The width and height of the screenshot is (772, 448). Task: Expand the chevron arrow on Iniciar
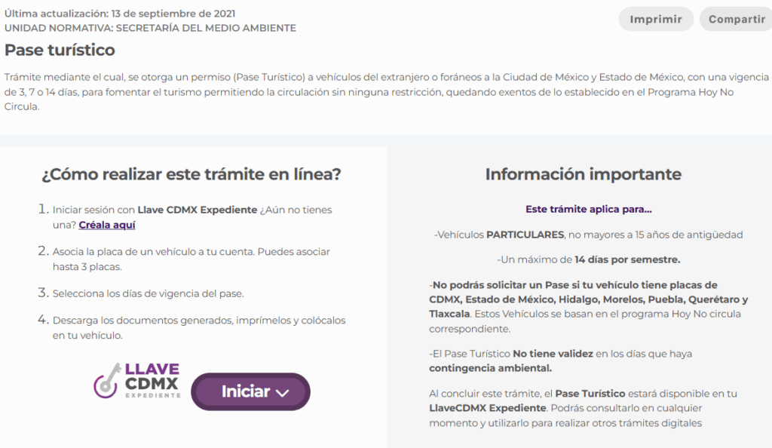tap(282, 393)
